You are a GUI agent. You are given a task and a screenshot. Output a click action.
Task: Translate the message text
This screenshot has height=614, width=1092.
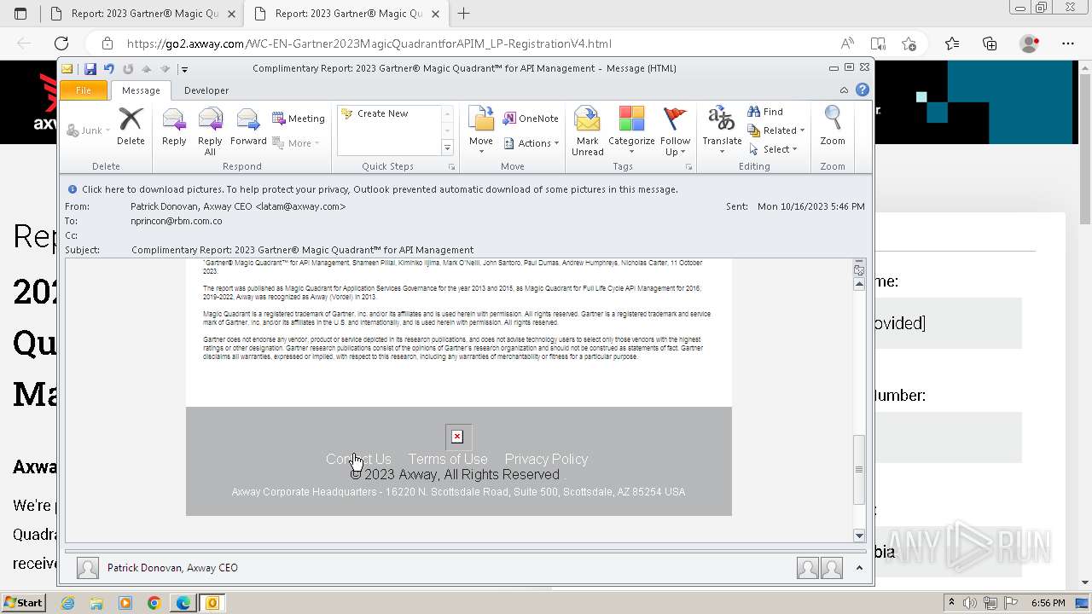tap(722, 131)
